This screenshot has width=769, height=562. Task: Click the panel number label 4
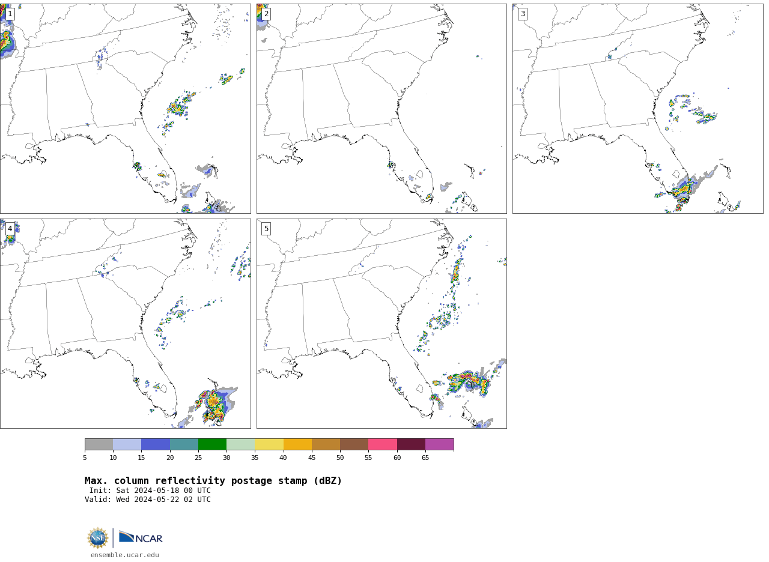(10, 229)
